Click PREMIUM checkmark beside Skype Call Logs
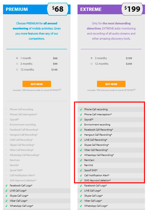 [6, 196]
